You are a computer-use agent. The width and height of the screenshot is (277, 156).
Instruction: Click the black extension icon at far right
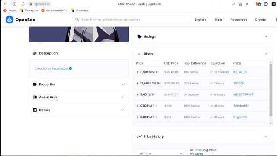[274, 4]
